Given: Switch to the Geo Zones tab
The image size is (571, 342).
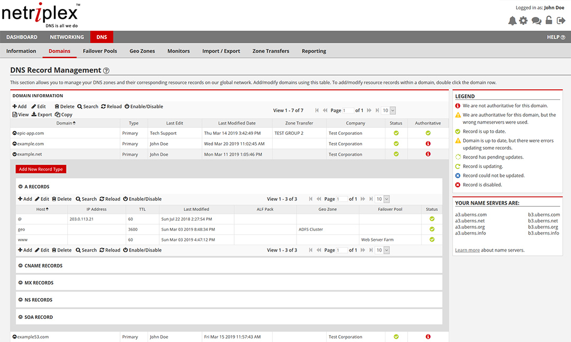Looking at the screenshot, I should pyautogui.click(x=142, y=51).
